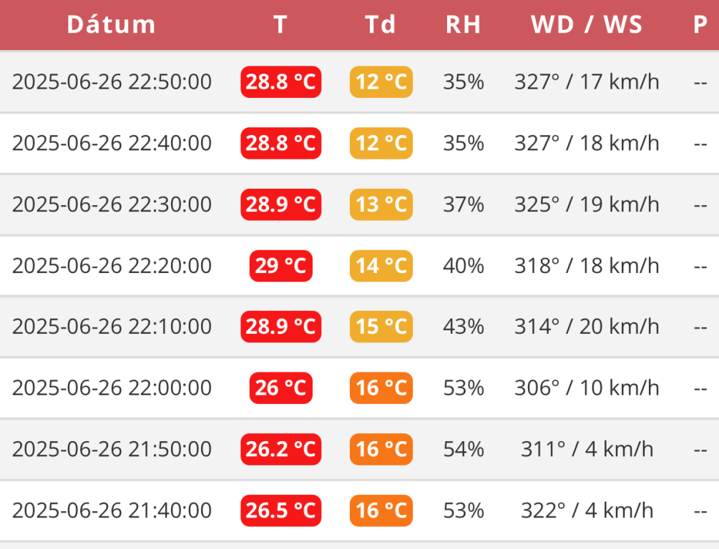The width and height of the screenshot is (719, 549).
Task: Click the 28.8 °C badge at 22:50:00
Action: [280, 82]
